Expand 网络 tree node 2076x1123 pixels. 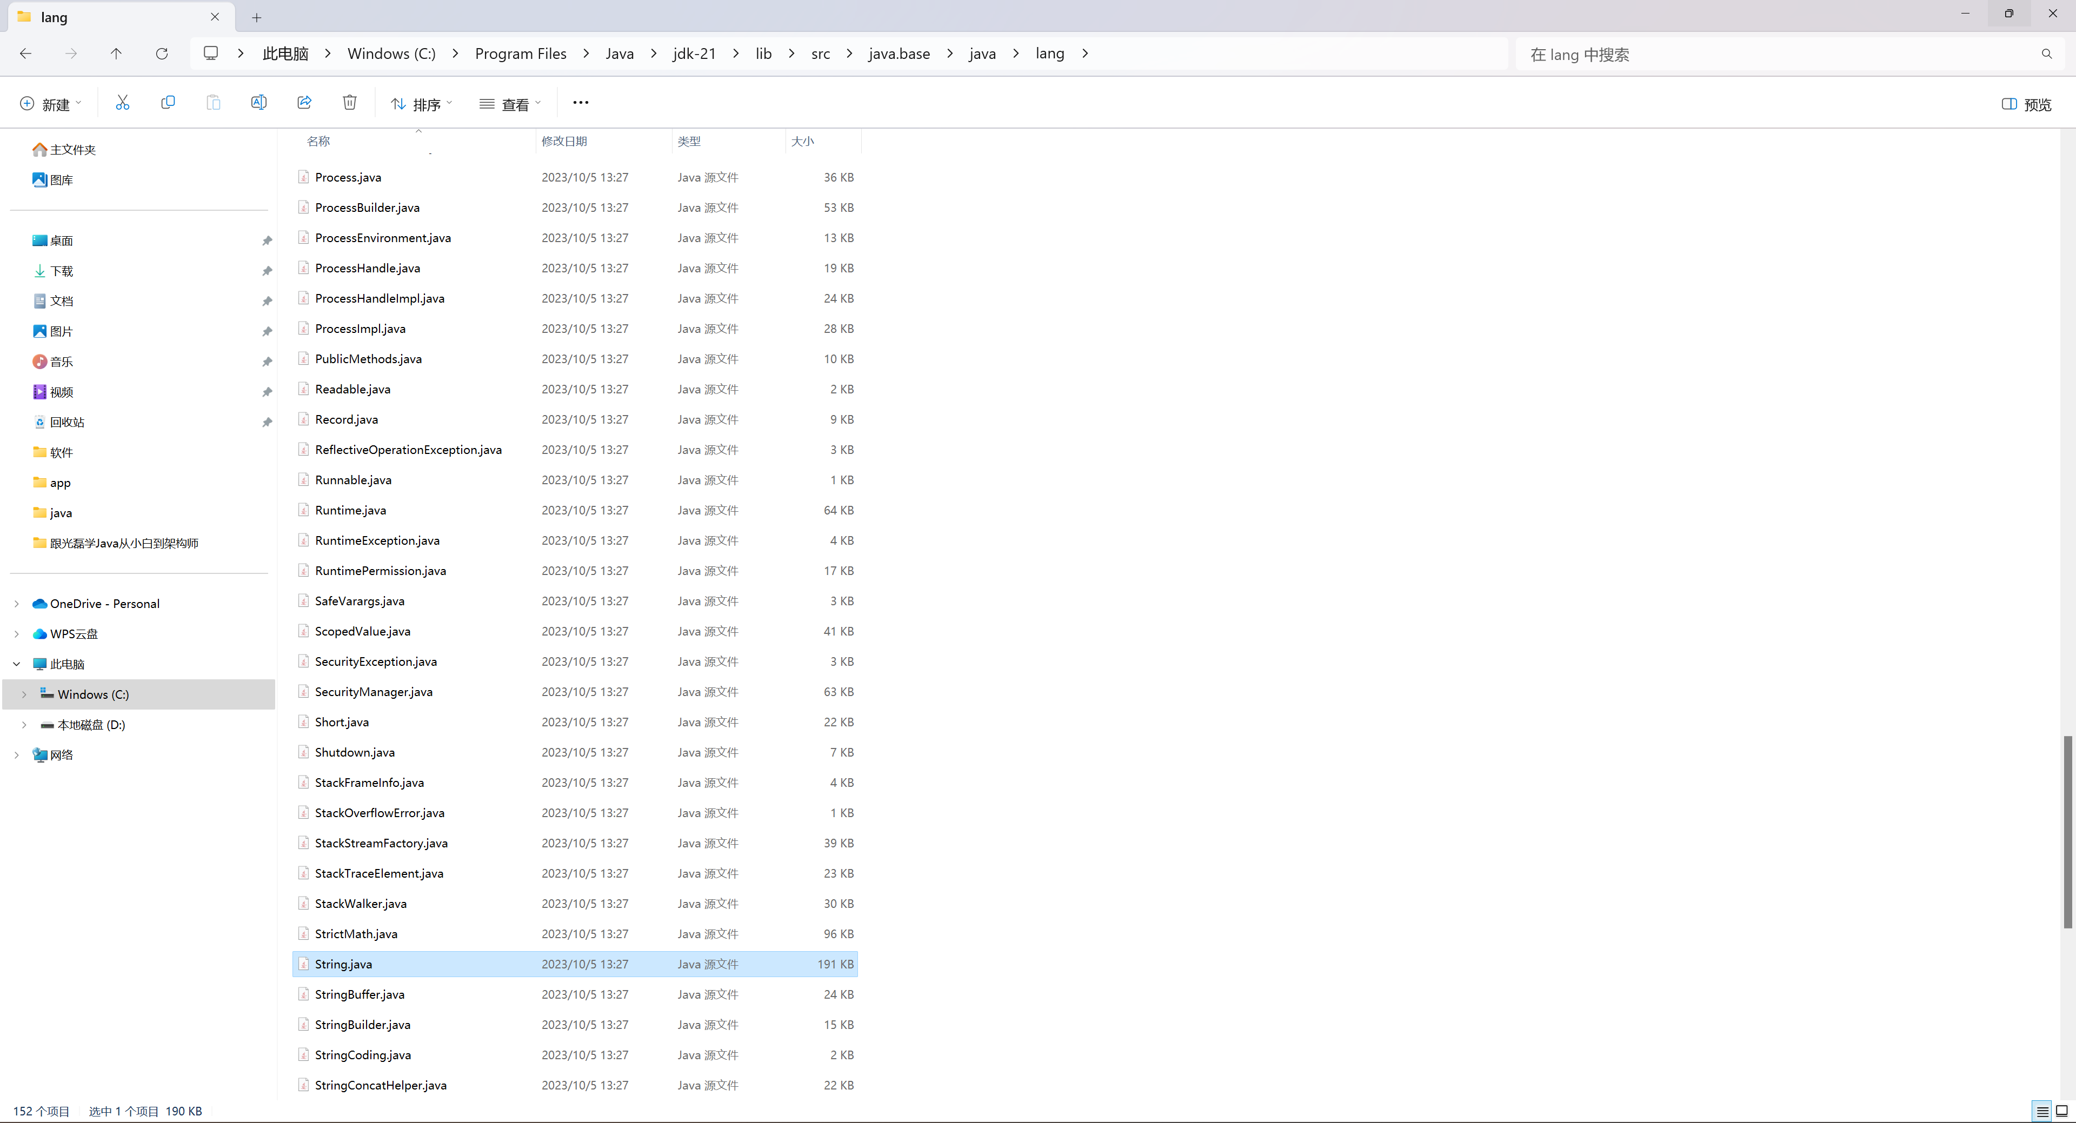pos(17,755)
